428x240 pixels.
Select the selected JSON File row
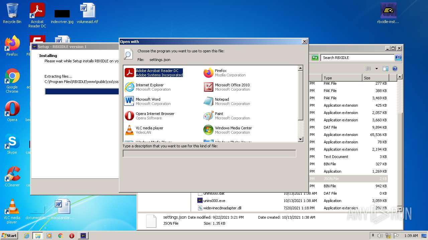[x=348, y=179]
